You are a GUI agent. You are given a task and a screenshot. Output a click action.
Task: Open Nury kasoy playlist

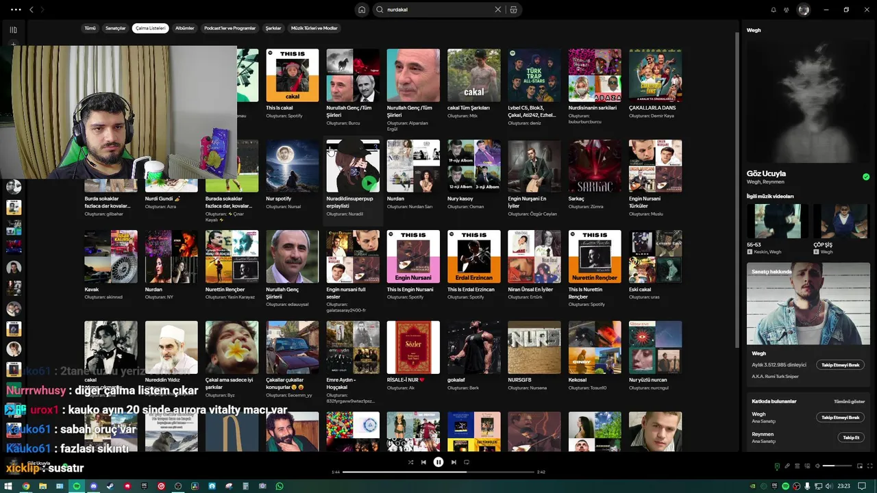tap(474, 175)
